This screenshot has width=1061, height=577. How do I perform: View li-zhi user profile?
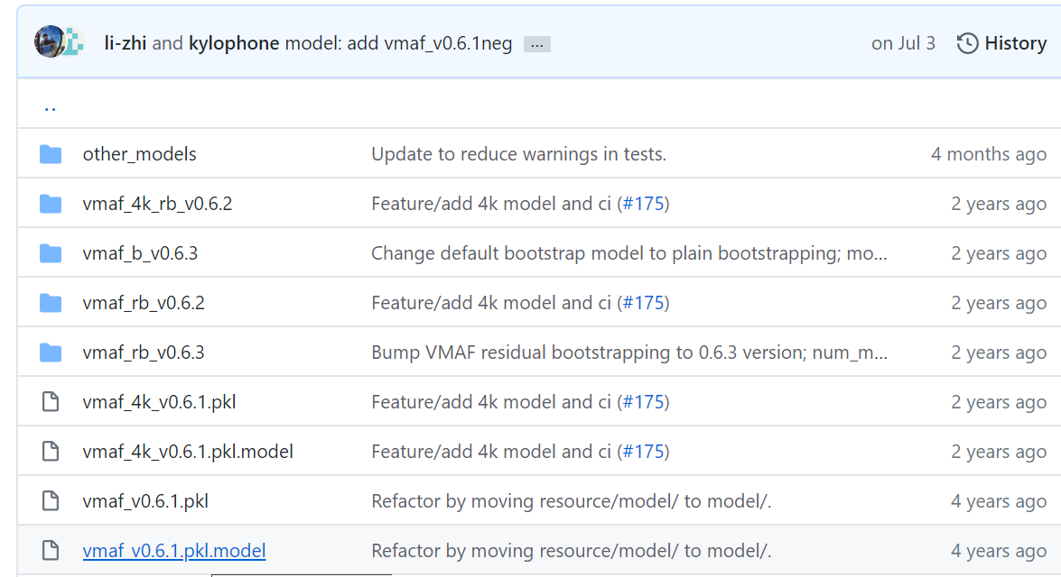point(126,43)
